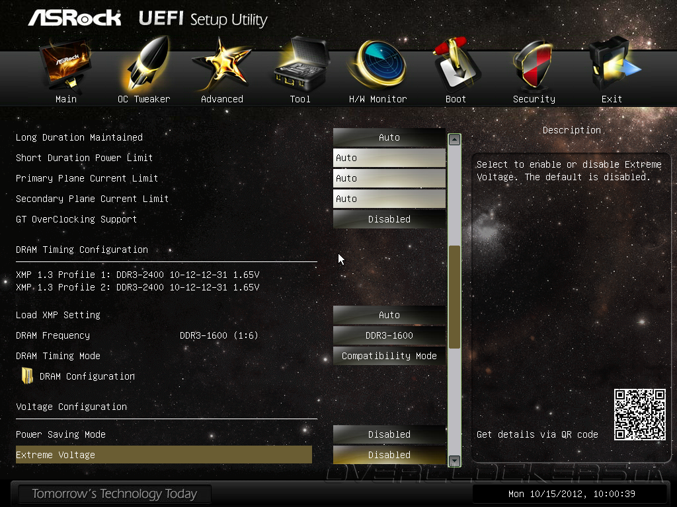Open DRAM Frequency DDR3-1600 dropdown
Viewport: 677px width, 507px height.
coord(389,335)
